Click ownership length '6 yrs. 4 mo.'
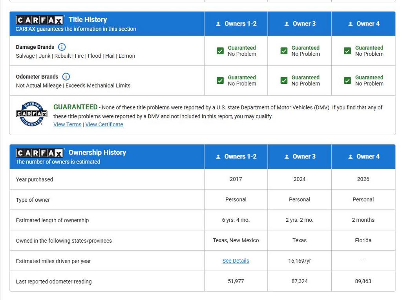The image size is (402, 300). point(236,220)
